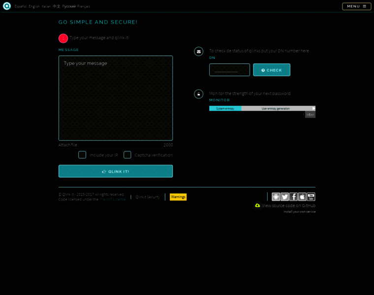Click the yellow Warnings button

(178, 197)
